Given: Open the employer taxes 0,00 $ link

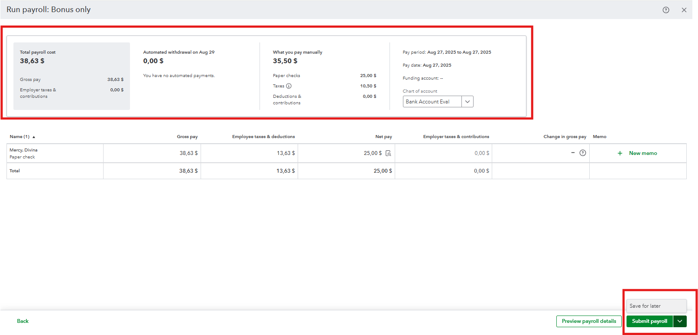Looking at the screenshot, I should (x=481, y=153).
